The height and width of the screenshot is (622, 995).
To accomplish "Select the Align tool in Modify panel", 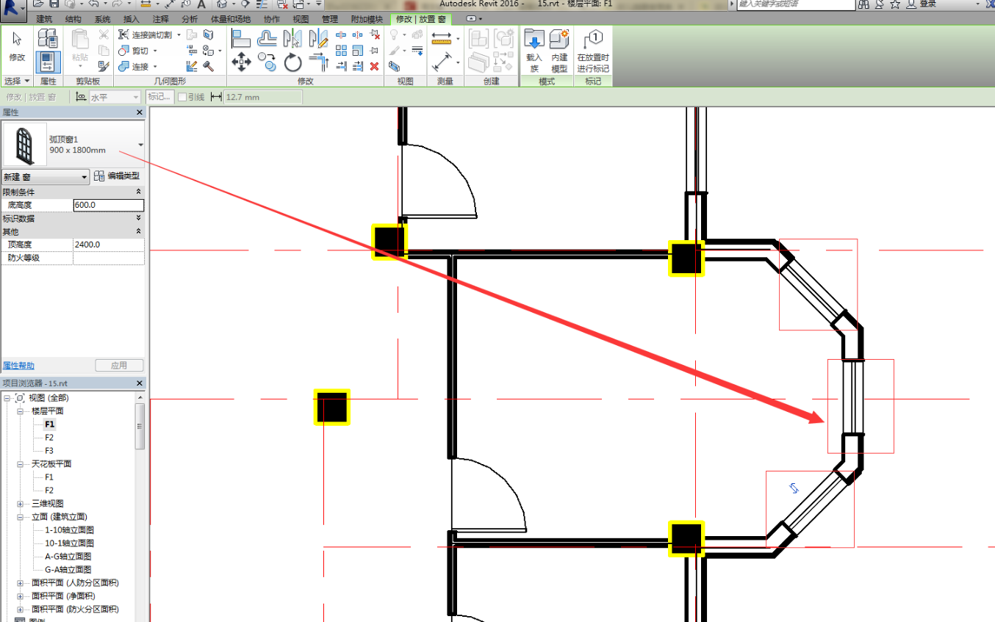I will (x=241, y=38).
